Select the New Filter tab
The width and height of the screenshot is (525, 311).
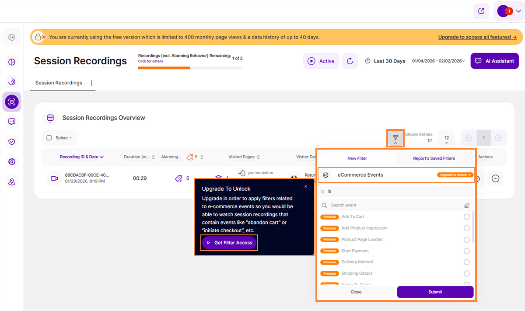(357, 158)
